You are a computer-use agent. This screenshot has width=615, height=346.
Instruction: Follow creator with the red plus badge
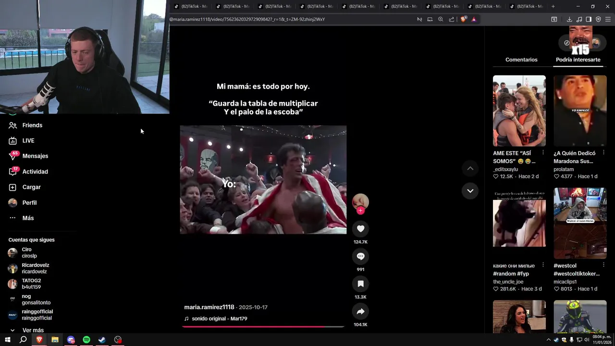[x=360, y=210]
